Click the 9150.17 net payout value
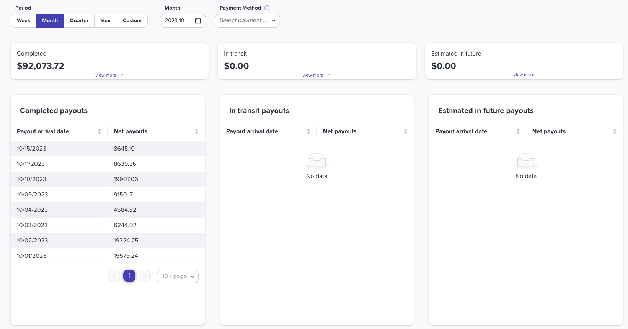The image size is (628, 329). [x=123, y=195]
